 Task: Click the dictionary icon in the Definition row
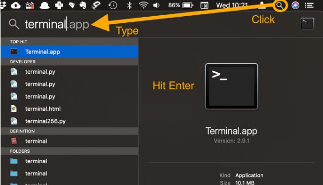[x=14, y=141]
